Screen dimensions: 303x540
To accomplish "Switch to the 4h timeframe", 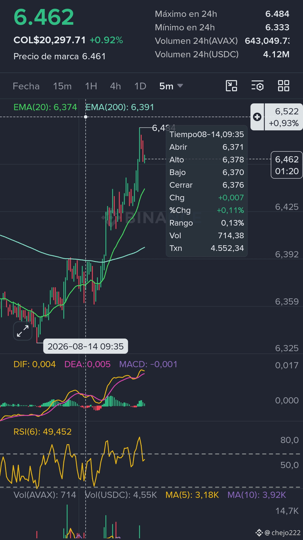I will 115,86.
